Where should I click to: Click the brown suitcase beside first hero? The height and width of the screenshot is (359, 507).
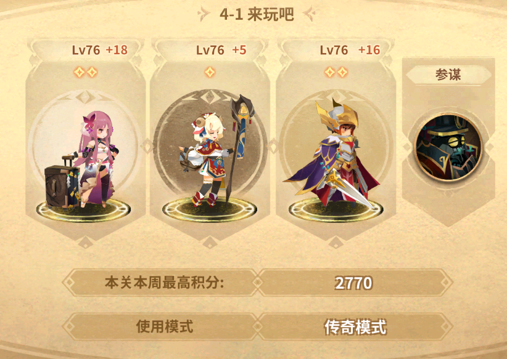coord(62,185)
